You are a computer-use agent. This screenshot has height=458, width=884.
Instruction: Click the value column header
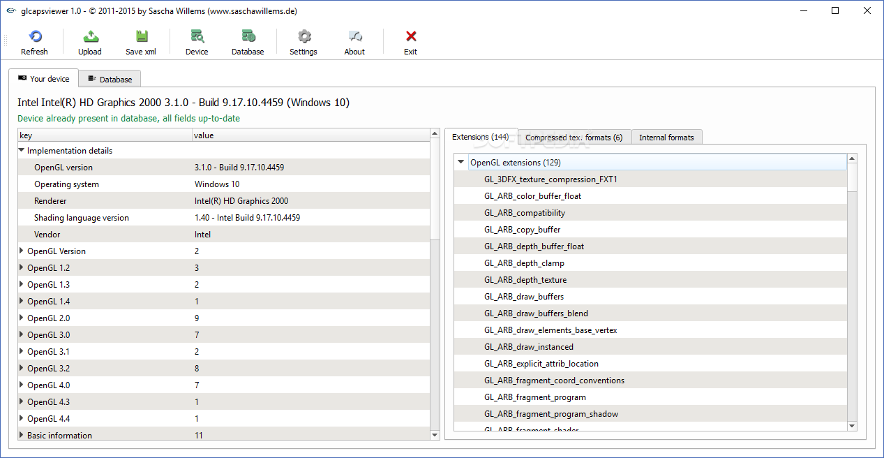pos(311,135)
